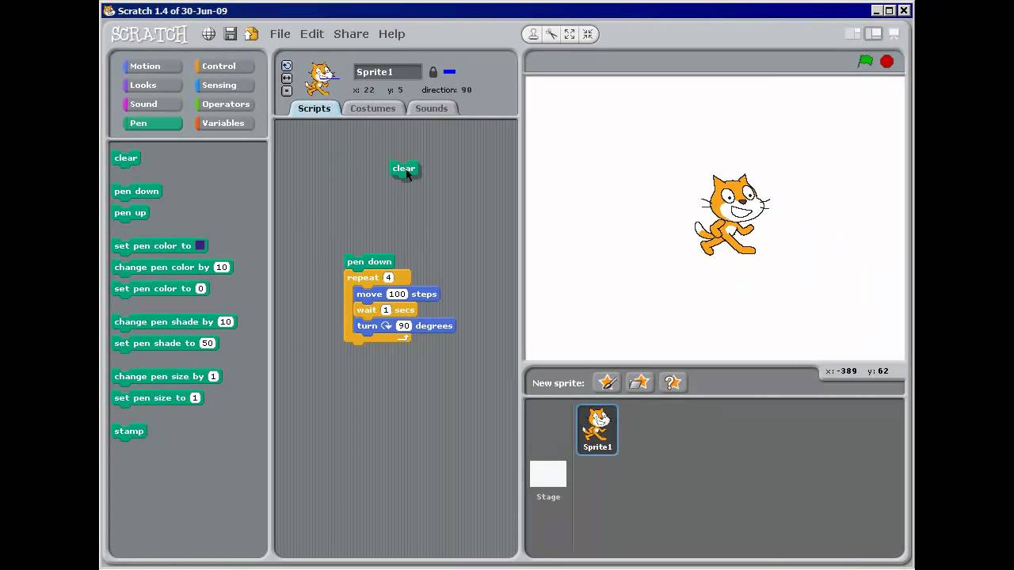Click the wait seconds field 1

point(386,310)
